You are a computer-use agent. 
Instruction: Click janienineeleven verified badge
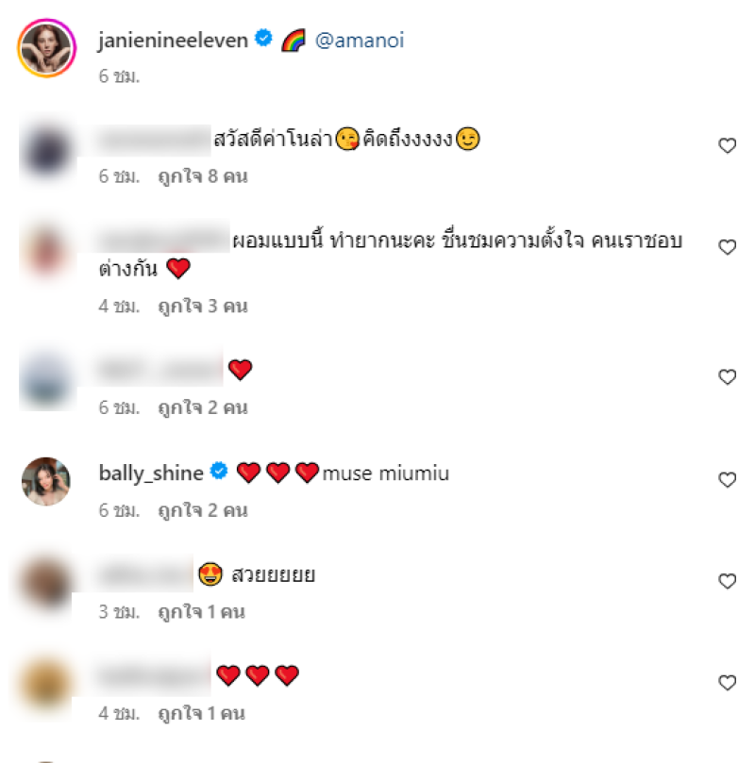tap(264, 38)
